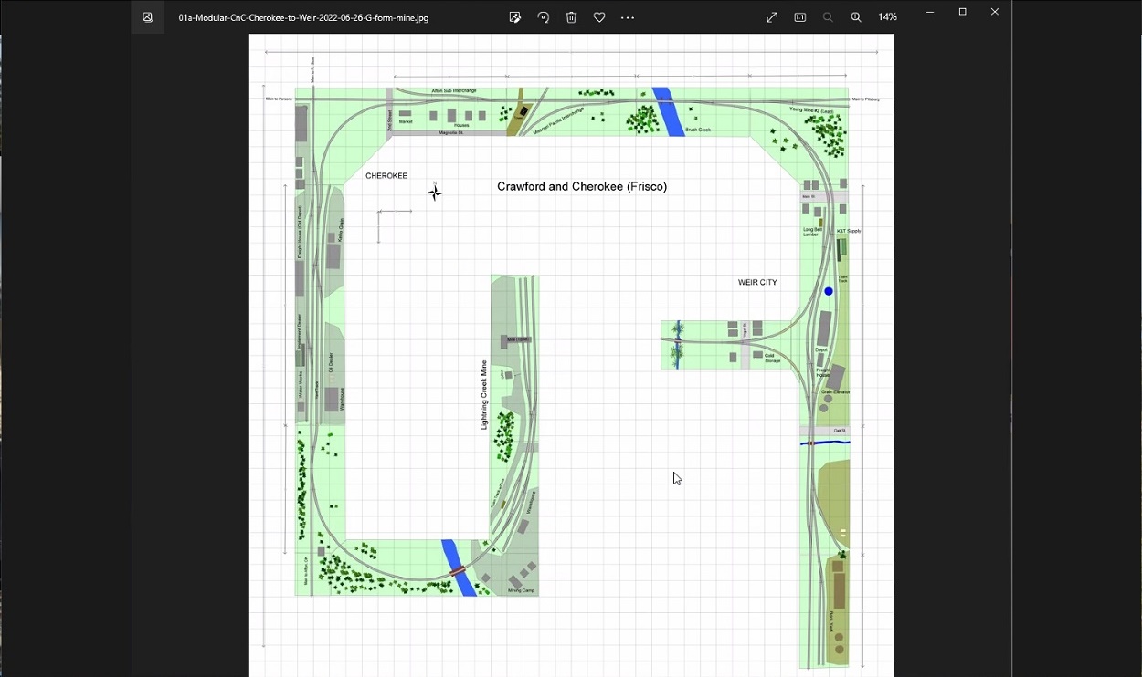Open the Edit image tool
1142x677 pixels.
pyautogui.click(x=515, y=17)
